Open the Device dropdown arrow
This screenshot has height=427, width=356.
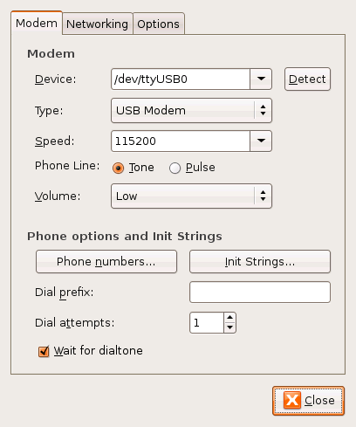[x=261, y=79]
